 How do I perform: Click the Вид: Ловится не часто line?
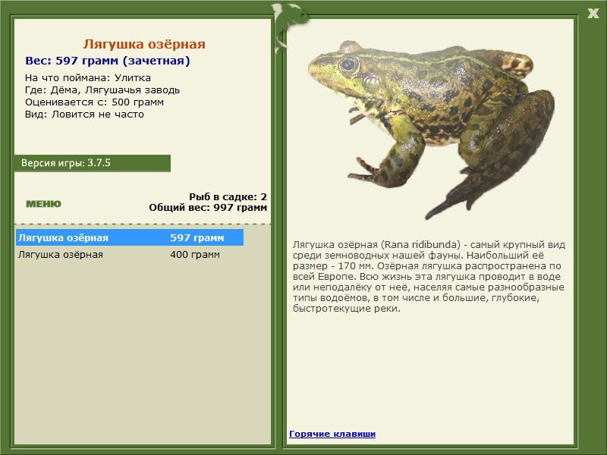tap(84, 115)
